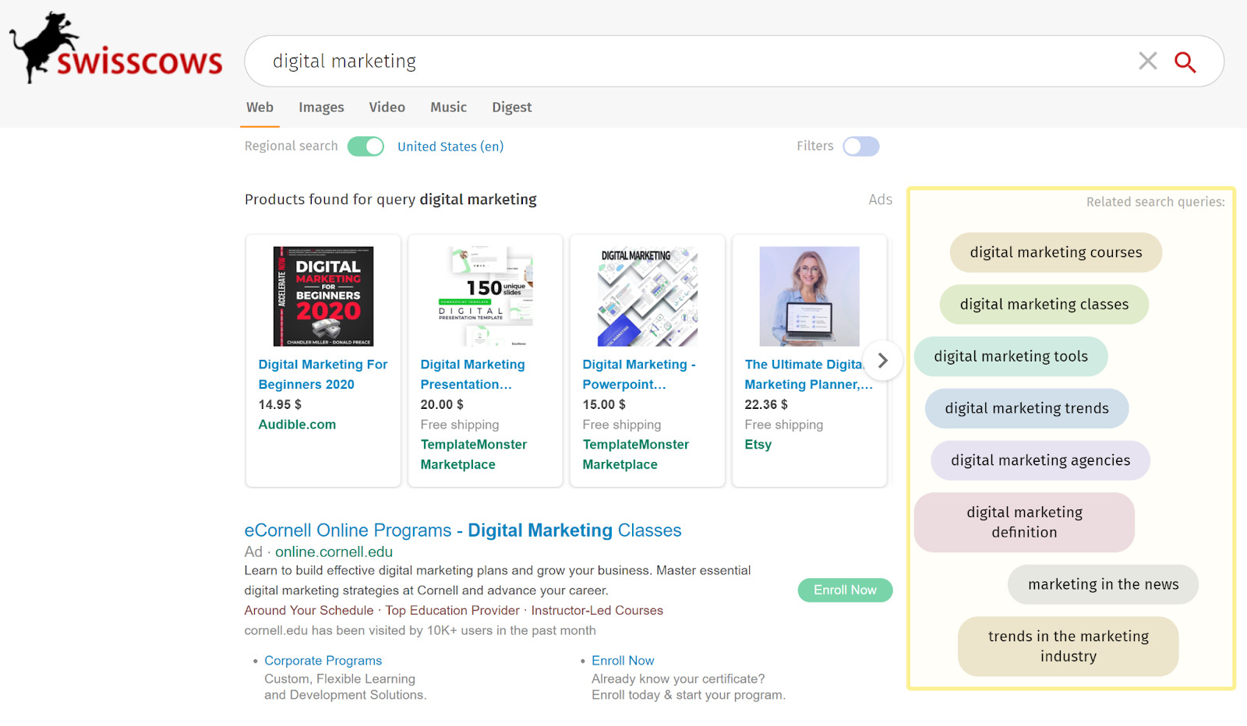Go to the Music tab
Screen dimensions: 1247x726
448,107
